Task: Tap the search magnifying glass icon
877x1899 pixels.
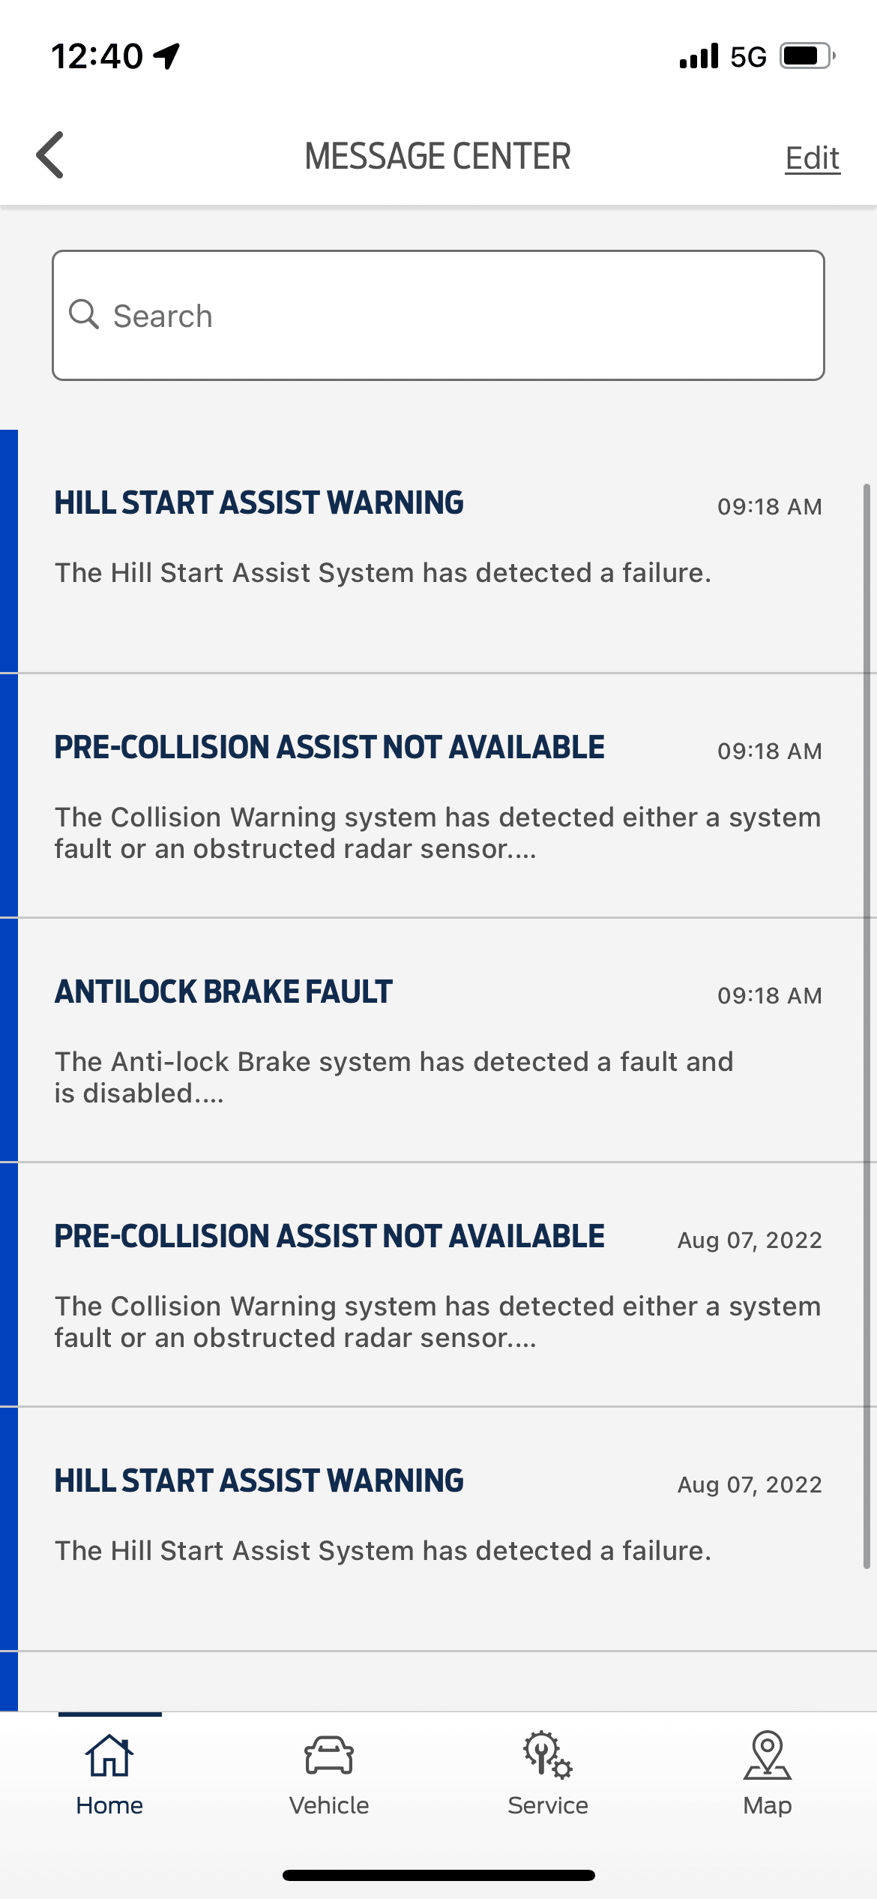Action: [84, 315]
